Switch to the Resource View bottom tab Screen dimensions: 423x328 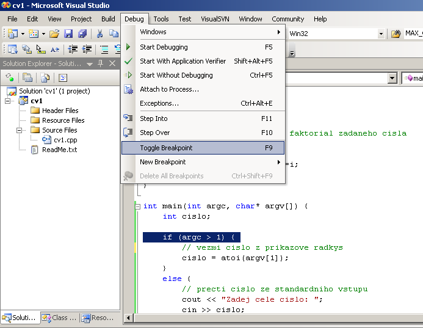98,318
